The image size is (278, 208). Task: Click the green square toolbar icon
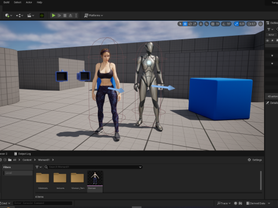pos(42,16)
